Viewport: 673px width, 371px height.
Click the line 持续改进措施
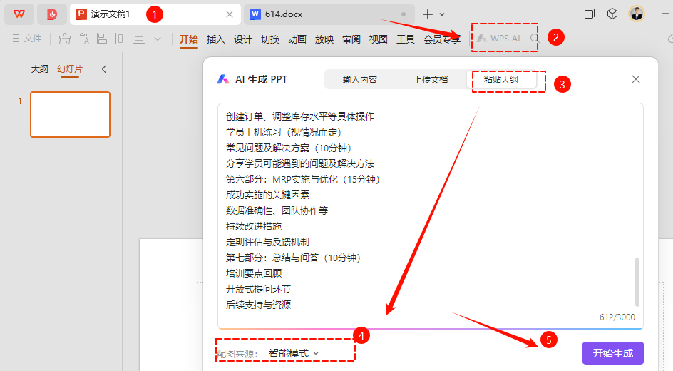(x=254, y=226)
